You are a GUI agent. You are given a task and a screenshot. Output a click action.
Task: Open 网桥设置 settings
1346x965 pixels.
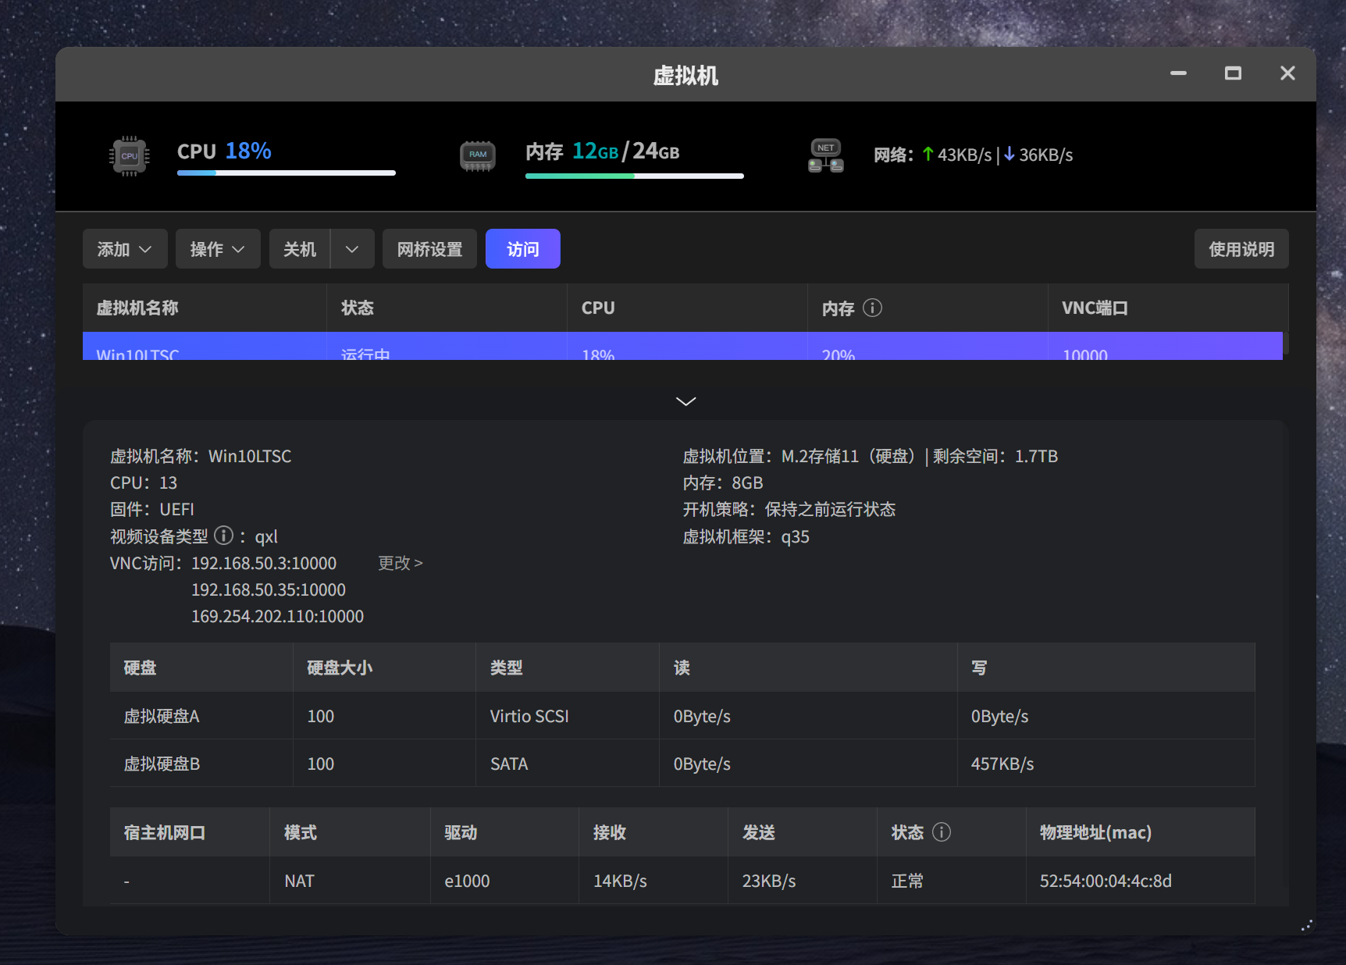pos(429,249)
